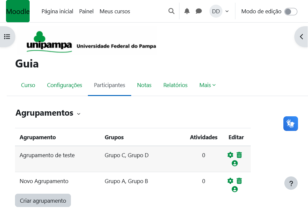Assign groups to Agrupamento de teste
Image resolution: width=308 pixels, height=211 pixels.
(235, 163)
